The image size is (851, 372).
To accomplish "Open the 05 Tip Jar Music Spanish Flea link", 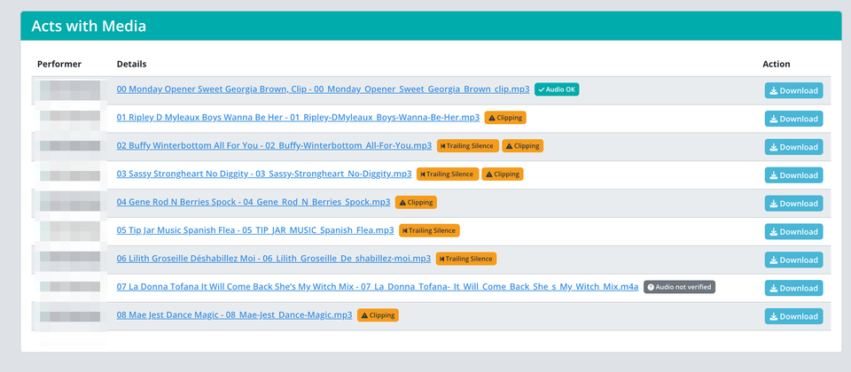I will pyautogui.click(x=255, y=230).
